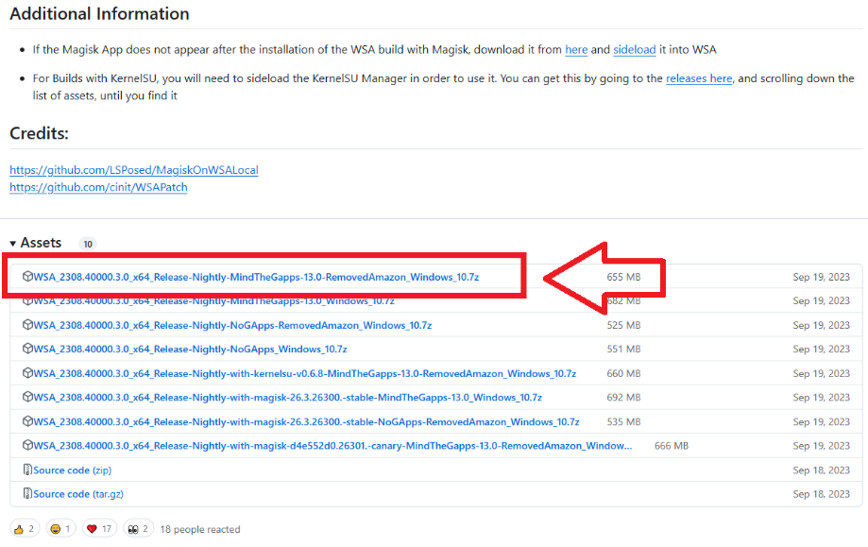
Task: Collapse the Assets section triangle
Action: tap(12, 244)
